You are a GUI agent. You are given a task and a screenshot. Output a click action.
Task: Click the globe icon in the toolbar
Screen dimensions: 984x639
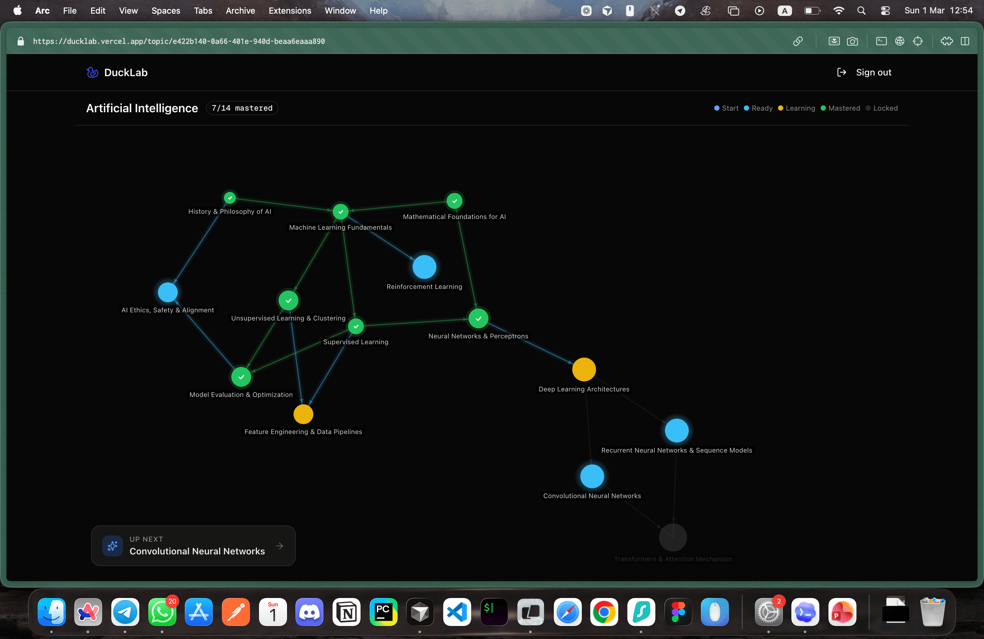click(x=900, y=41)
